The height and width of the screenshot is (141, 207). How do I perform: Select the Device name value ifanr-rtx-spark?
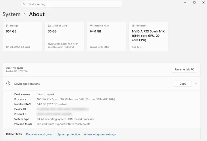pyautogui.click(x=45, y=94)
